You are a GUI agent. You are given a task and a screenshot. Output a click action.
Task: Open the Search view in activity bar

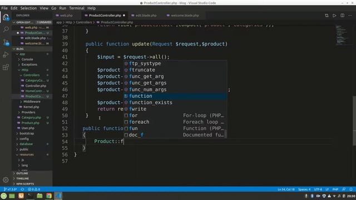point(6,29)
